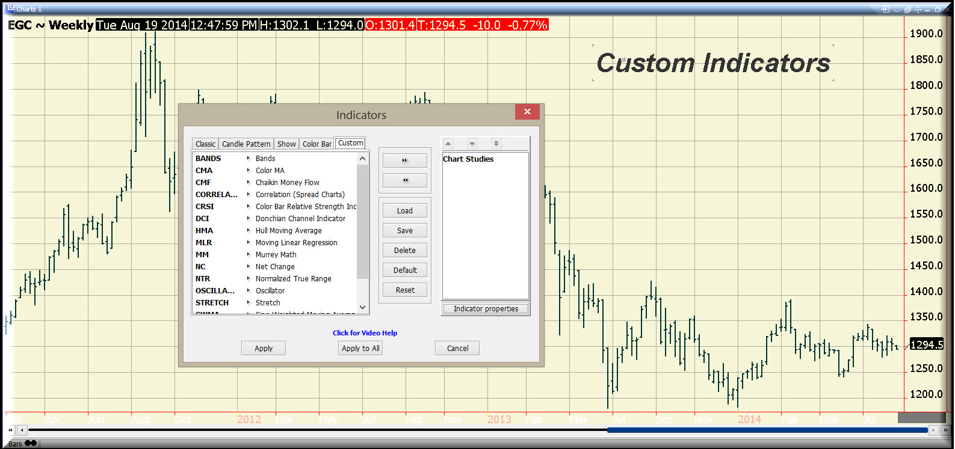955x449 pixels.
Task: Close the Indicators dialog with the red X
Action: [x=527, y=112]
